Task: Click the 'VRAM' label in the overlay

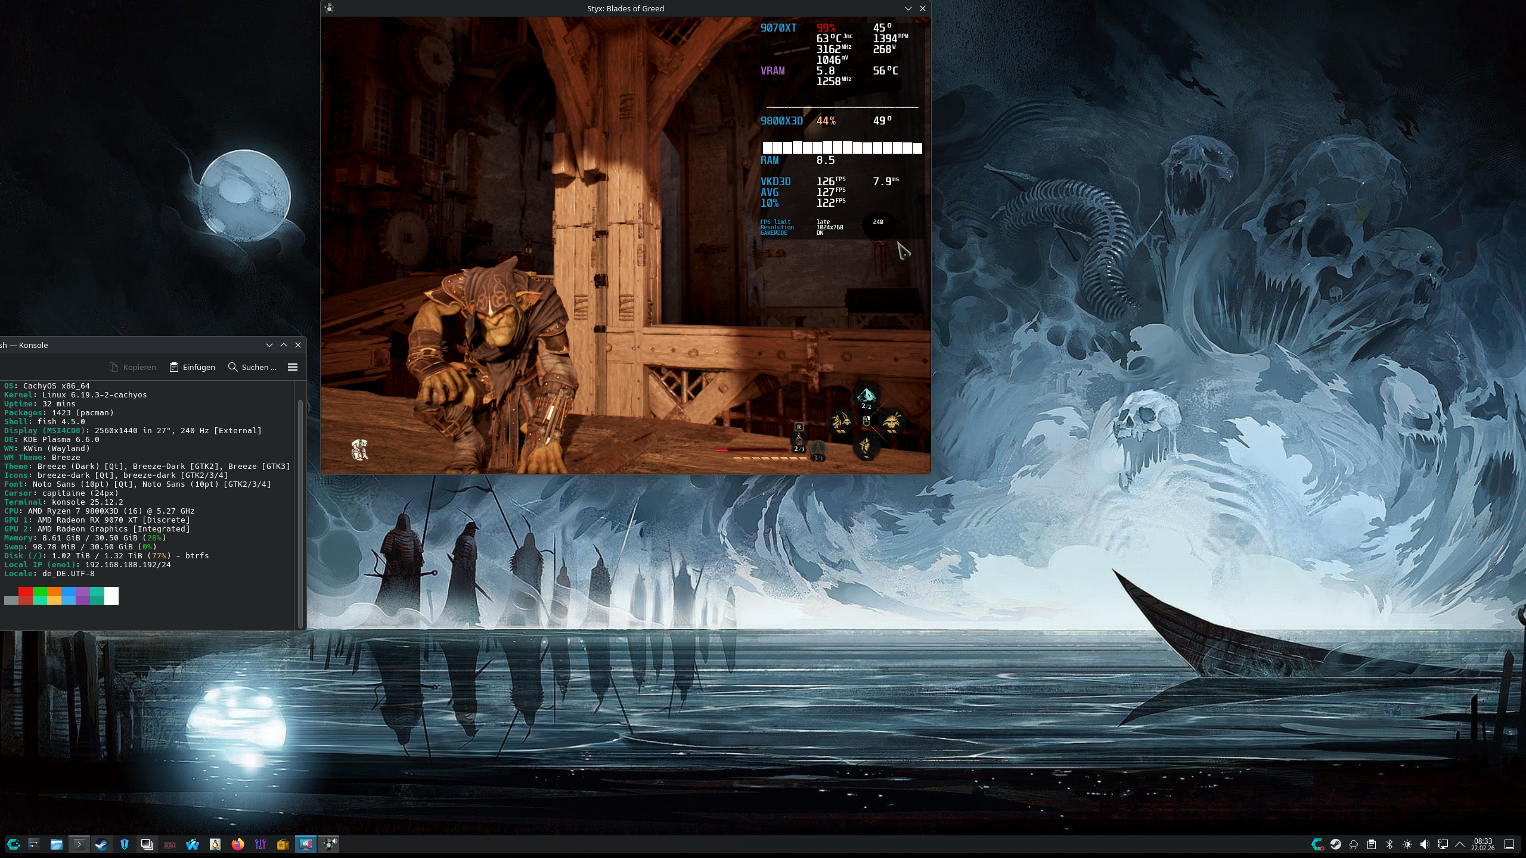Action: [x=773, y=70]
